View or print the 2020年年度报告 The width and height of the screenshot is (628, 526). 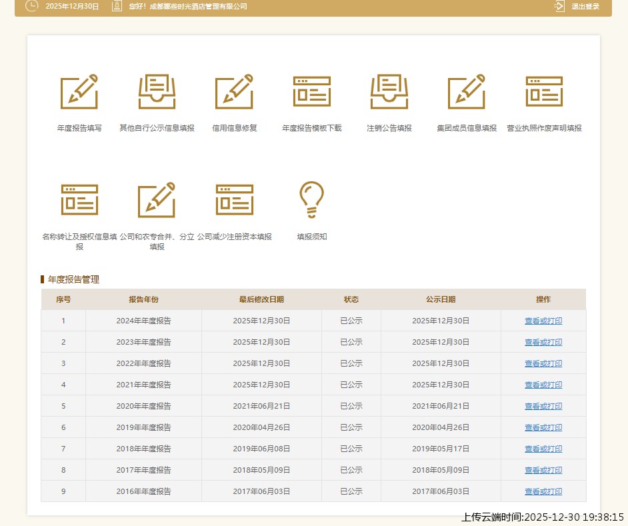[x=543, y=406]
